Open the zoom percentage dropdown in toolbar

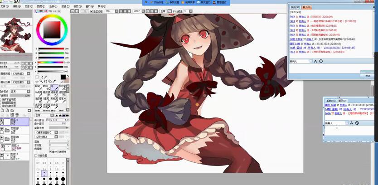click(x=116, y=11)
